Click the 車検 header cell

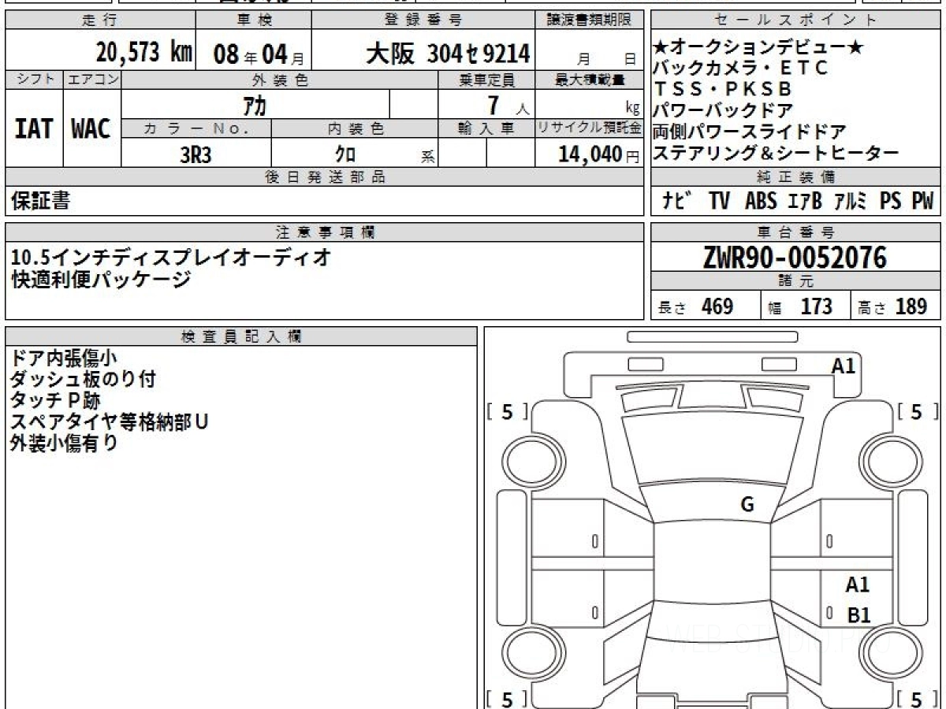(253, 20)
